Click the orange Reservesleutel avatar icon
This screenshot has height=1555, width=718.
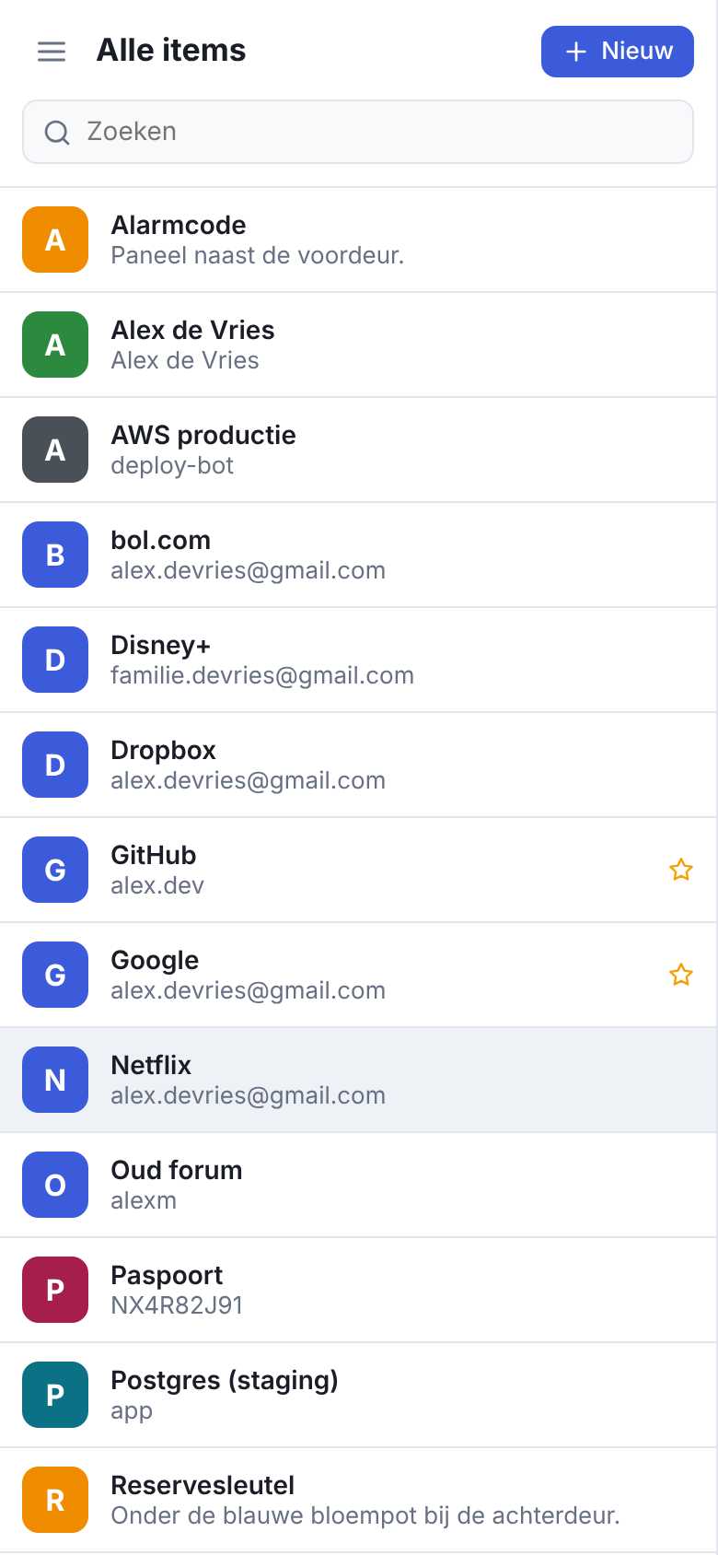pyautogui.click(x=55, y=1500)
